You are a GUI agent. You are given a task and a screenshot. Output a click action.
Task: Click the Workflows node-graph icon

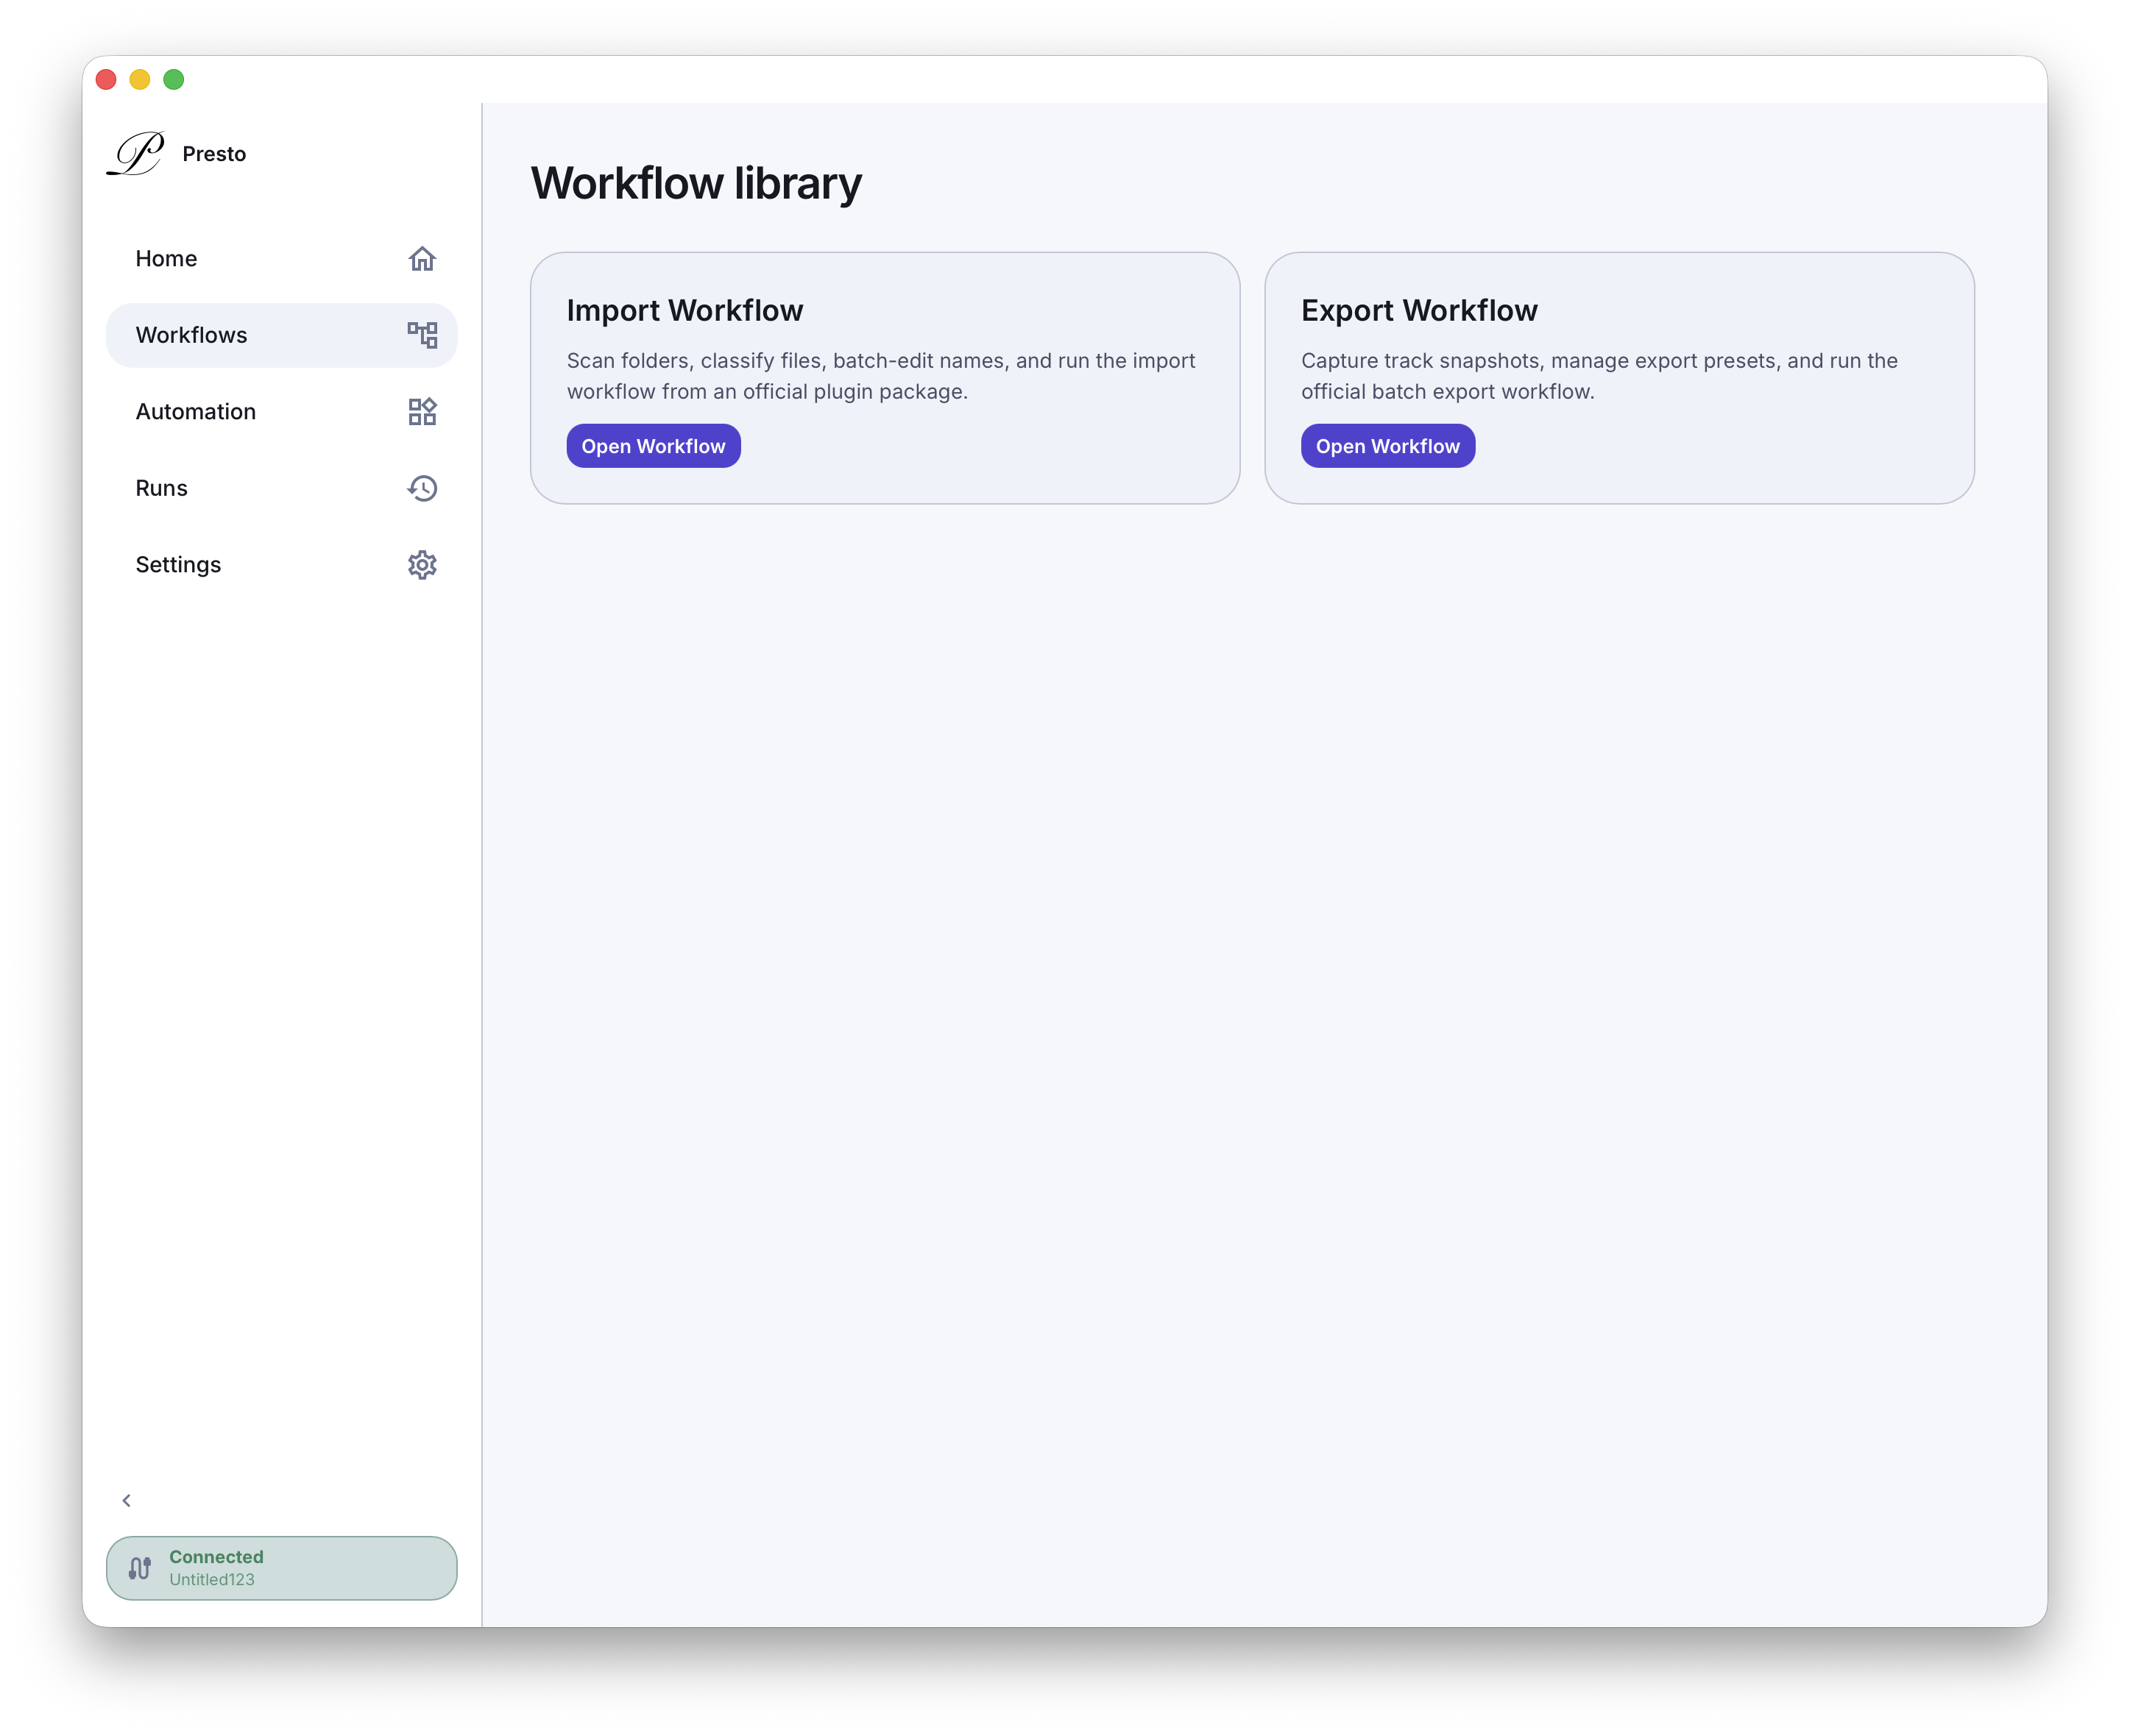423,335
